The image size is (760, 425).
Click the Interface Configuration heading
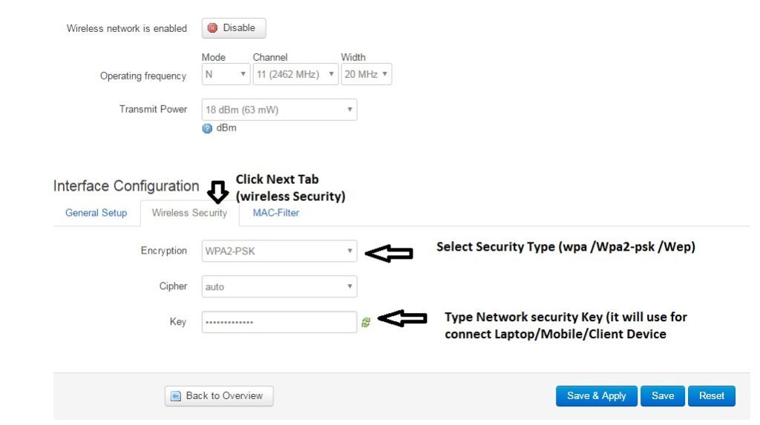[126, 186]
